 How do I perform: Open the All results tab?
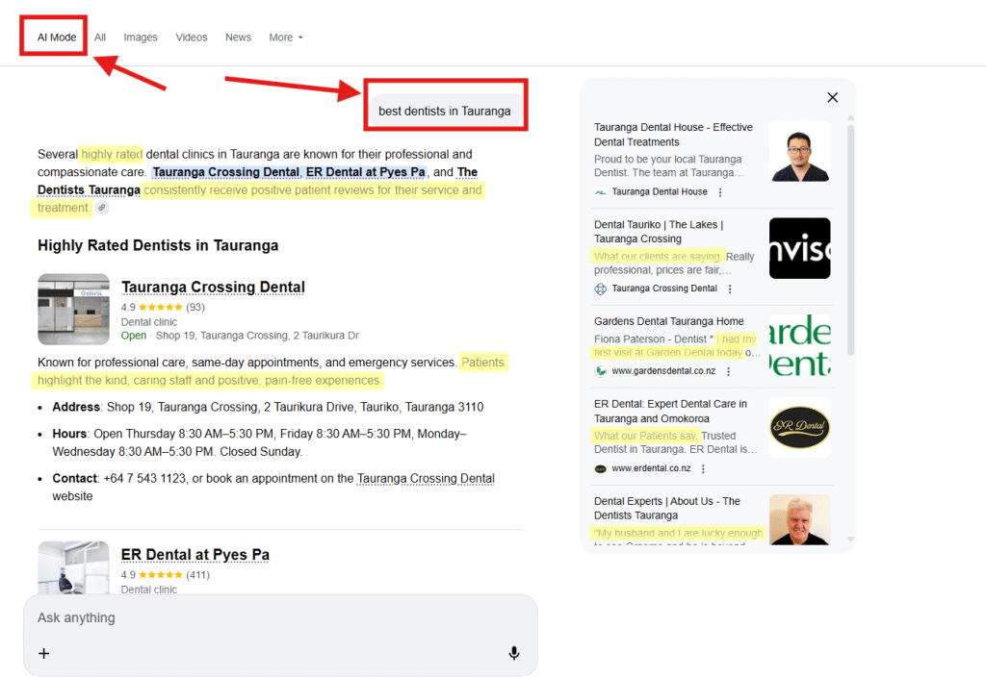(x=100, y=38)
